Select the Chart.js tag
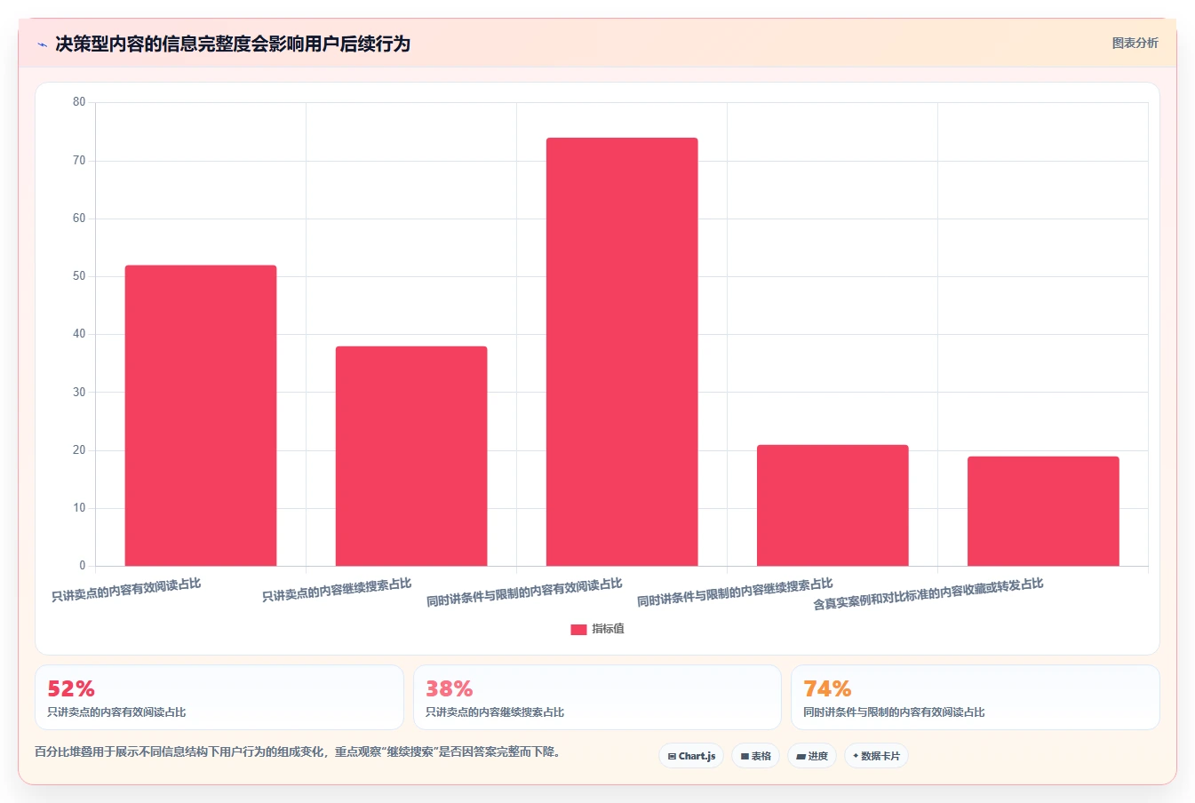 (691, 756)
